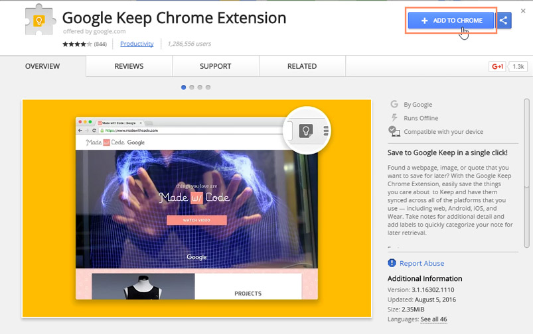Screen dimensions: 533x334
Task: Select the second carousel dot
Action: tap(192, 87)
